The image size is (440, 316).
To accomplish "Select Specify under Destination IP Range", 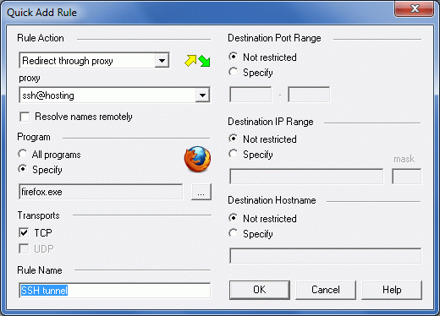I will 233,154.
